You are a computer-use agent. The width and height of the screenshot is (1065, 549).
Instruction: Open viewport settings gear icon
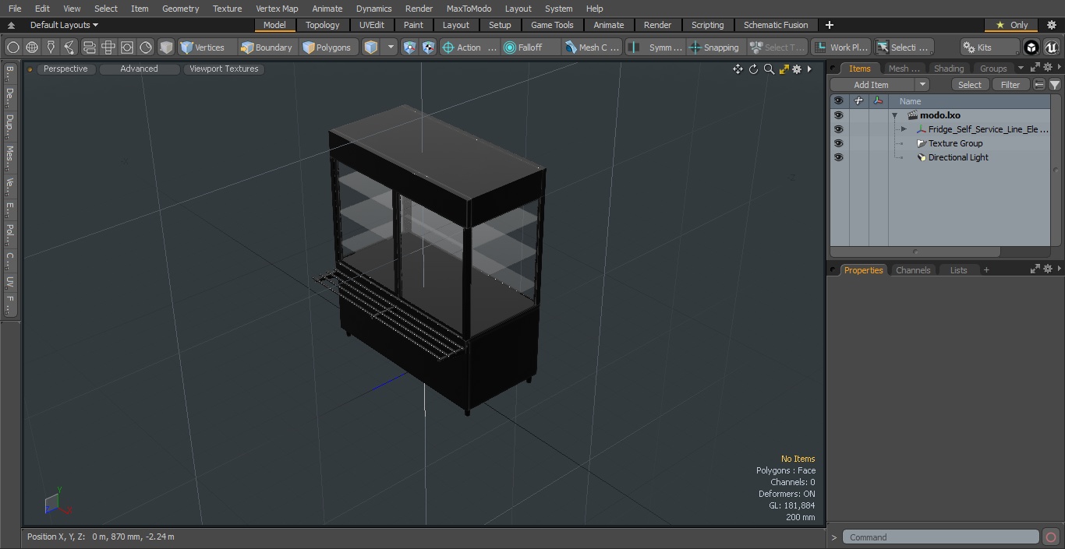pyautogui.click(x=797, y=69)
